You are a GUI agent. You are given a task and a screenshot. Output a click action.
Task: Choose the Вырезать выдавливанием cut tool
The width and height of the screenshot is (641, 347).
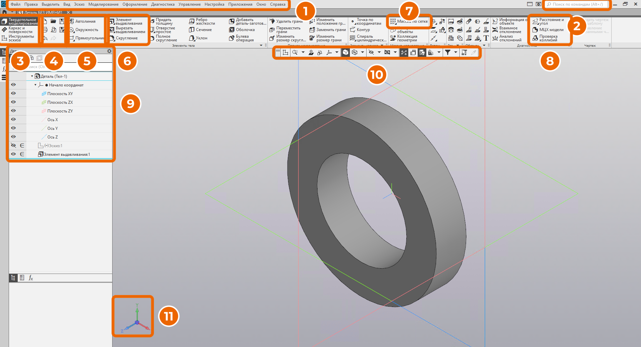[128, 30]
